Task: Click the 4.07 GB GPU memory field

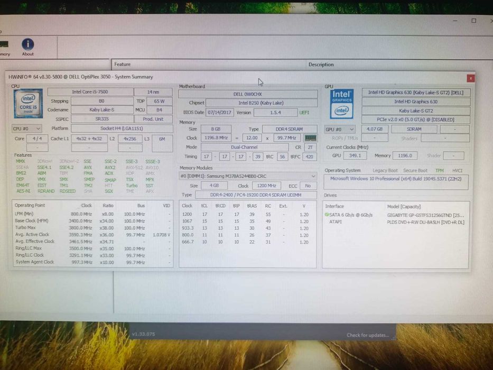Action: pyautogui.click(x=375, y=129)
